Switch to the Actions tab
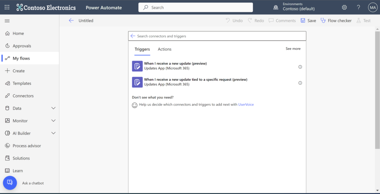Viewport: 380px width, 194px height. 164,49
